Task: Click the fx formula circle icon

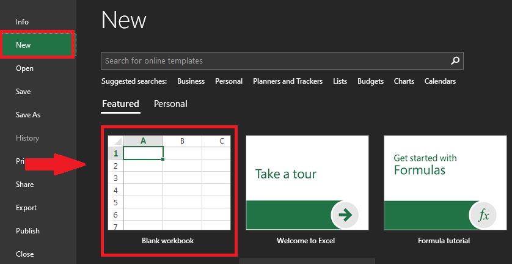Action: click(484, 215)
